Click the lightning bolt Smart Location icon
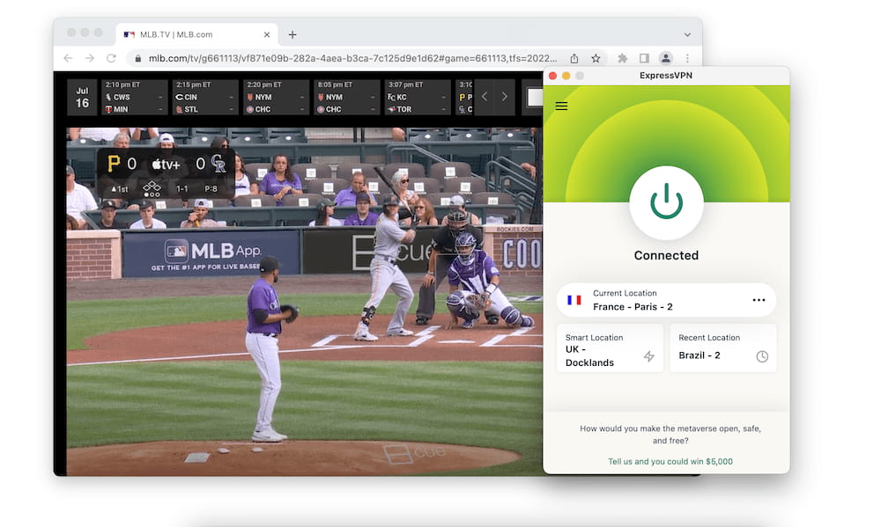Screen dimensions: 881x527 pyautogui.click(x=649, y=356)
